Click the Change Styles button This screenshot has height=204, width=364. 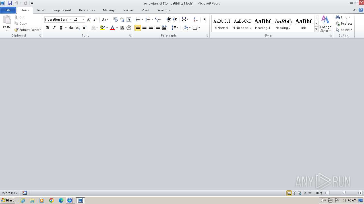tap(325, 24)
